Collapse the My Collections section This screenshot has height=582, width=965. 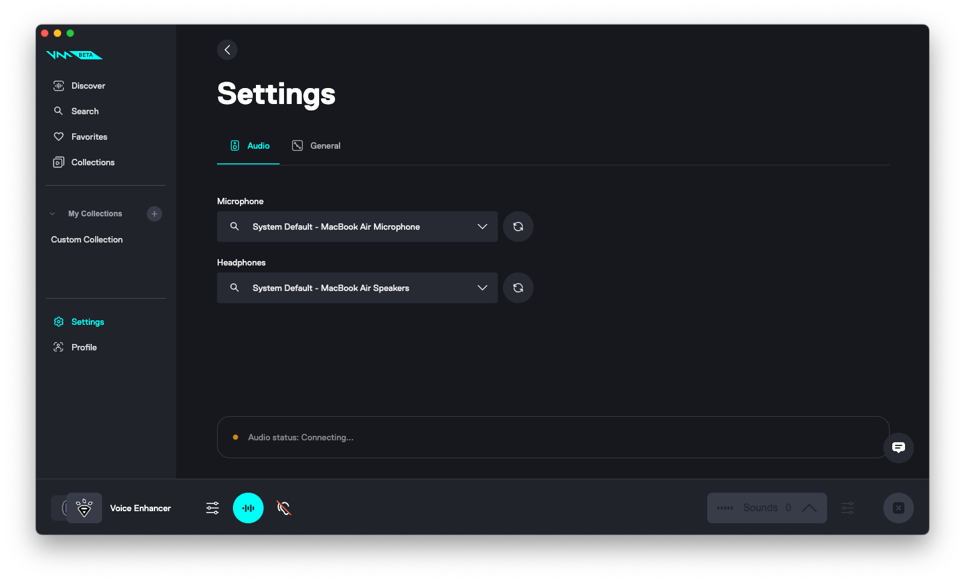52,214
